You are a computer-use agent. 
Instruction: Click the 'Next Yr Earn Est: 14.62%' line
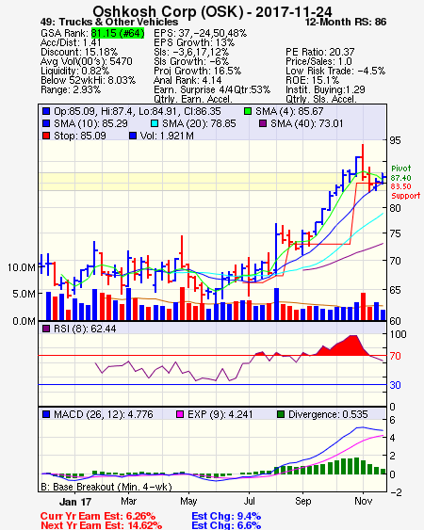tap(101, 525)
